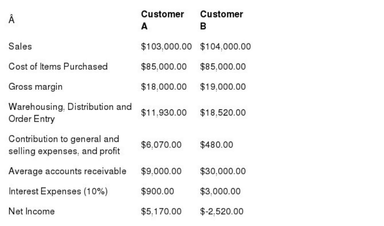Click the $18,520.00 warehousing cell

coord(223,112)
